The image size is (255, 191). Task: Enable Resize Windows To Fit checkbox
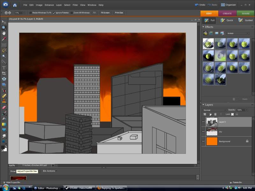point(30,13)
